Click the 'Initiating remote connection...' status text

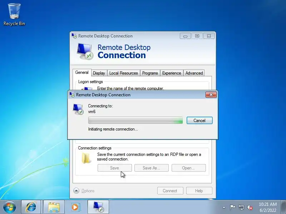[113, 129]
